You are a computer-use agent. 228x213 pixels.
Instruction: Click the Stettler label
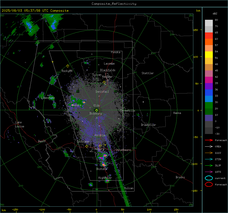pos(148,73)
